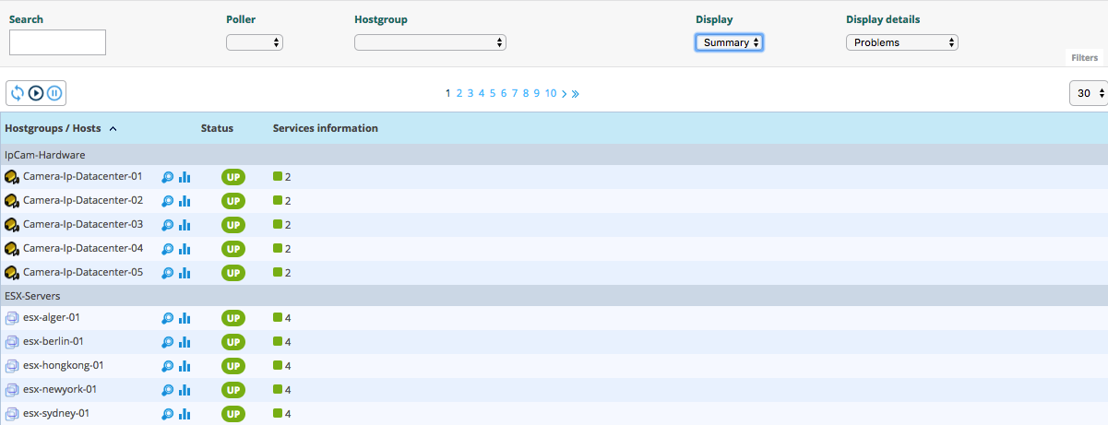
Task: Open details magnifier for Camera-Ip-Datacenter-01
Action: pyautogui.click(x=167, y=177)
